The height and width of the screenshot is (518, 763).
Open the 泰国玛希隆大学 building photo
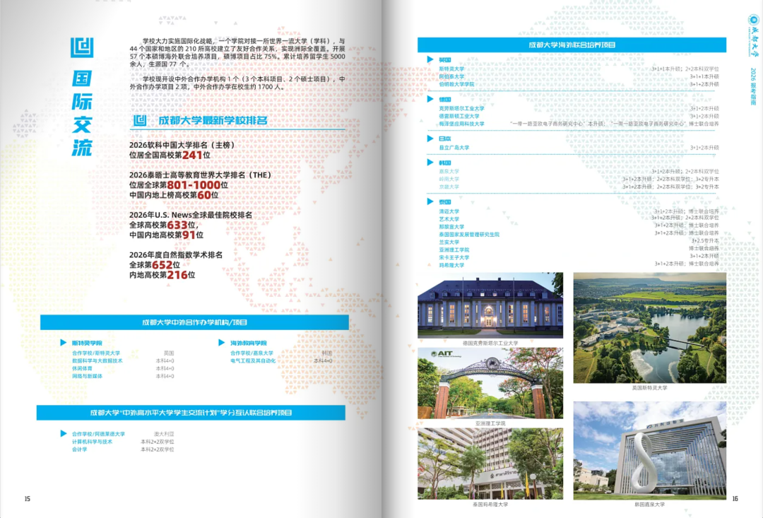pos(490,464)
